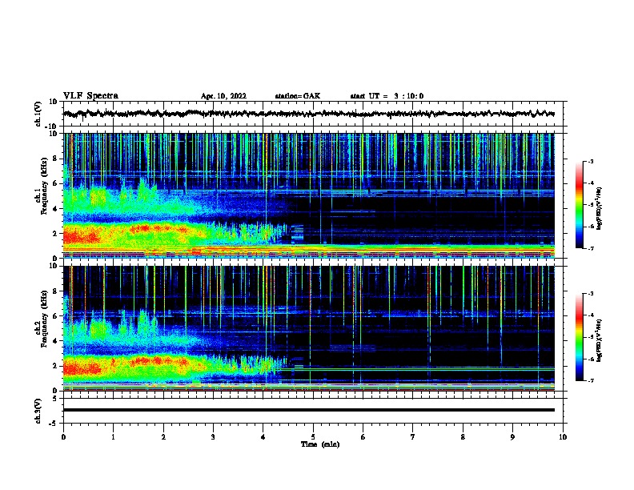Click the time axis tick label "3"
Image resolution: width=634 pixels, height=490 pixels.
click(213, 437)
